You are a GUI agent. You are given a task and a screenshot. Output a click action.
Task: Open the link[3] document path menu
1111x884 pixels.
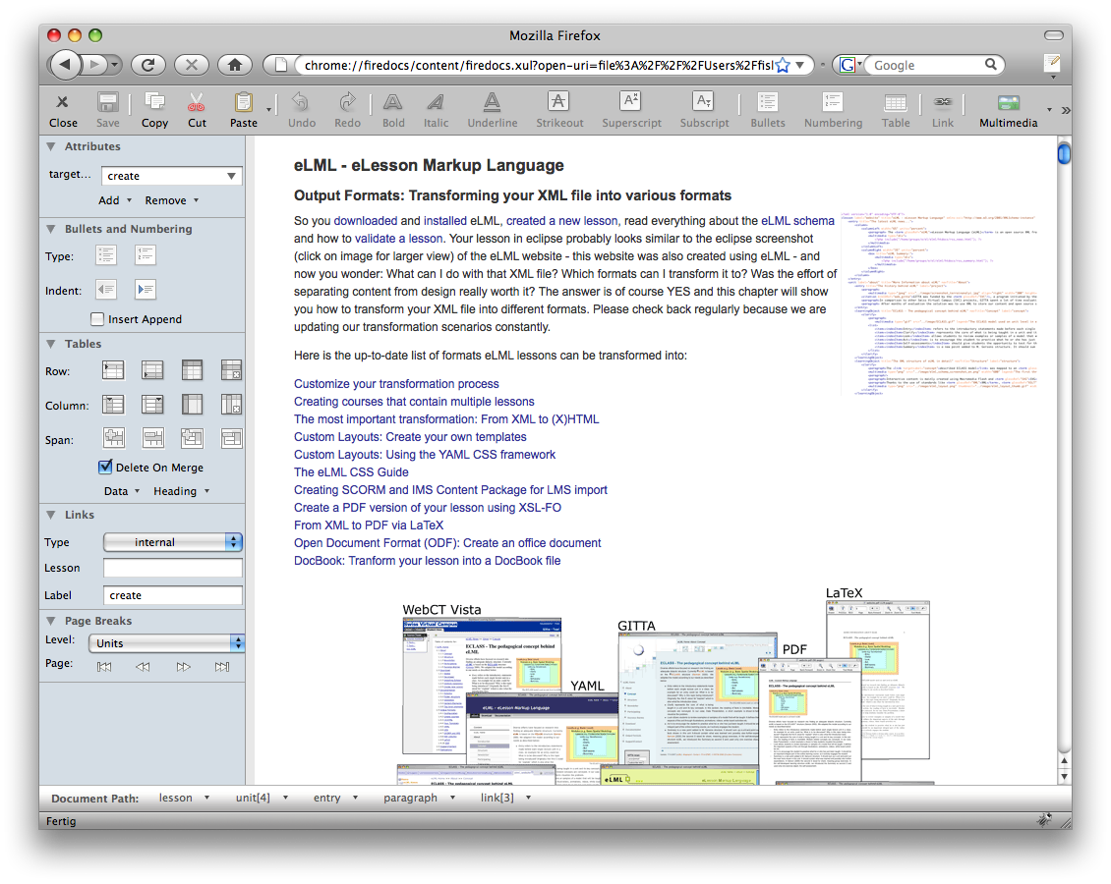506,798
